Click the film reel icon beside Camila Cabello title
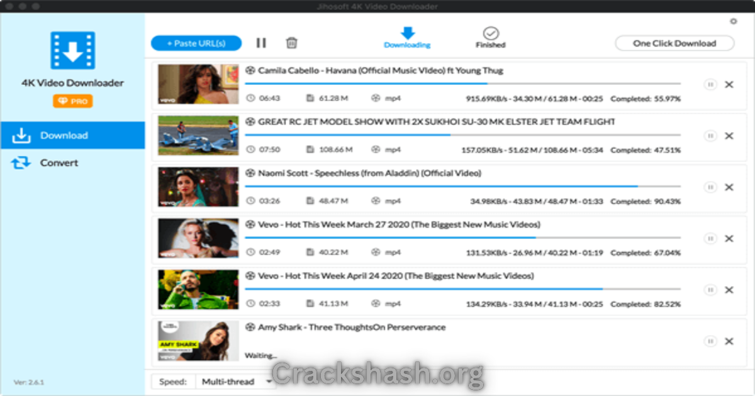This screenshot has width=755, height=396. click(250, 70)
